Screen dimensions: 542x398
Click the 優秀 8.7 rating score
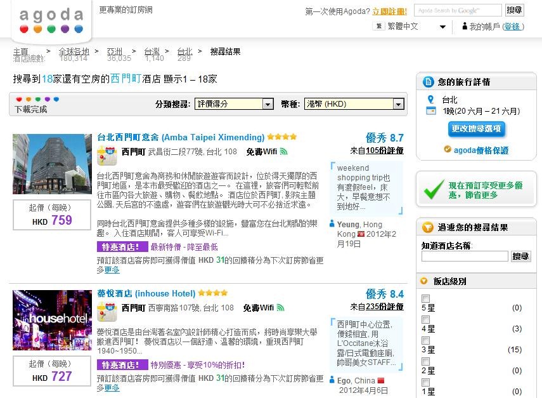tap(384, 138)
